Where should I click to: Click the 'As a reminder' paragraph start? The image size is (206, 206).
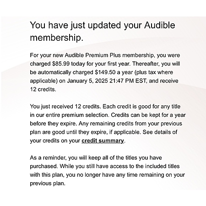click(48, 157)
